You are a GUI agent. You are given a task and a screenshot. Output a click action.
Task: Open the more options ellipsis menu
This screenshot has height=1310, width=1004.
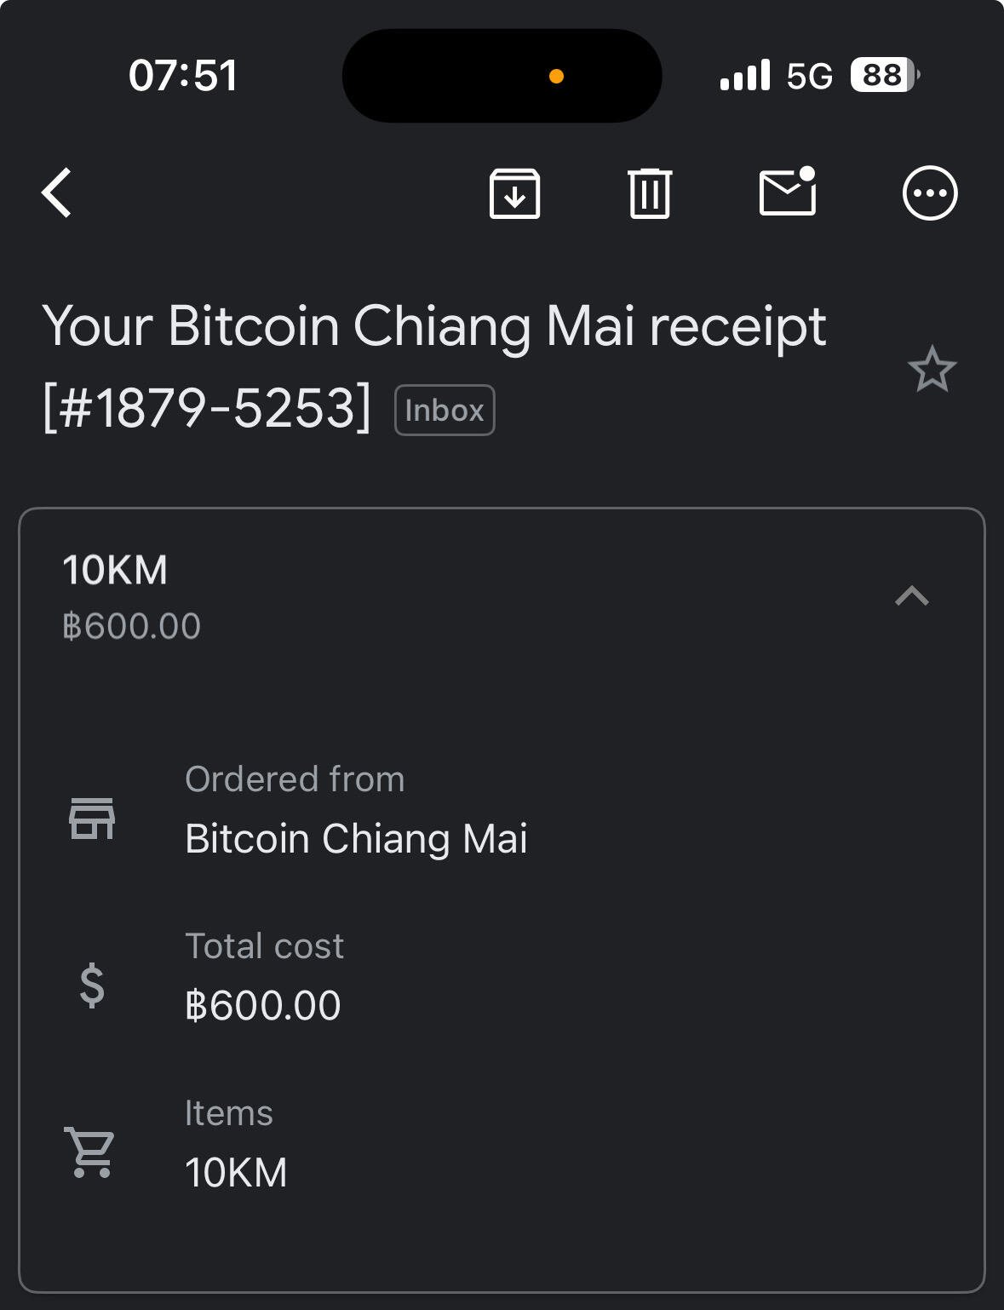tap(930, 193)
